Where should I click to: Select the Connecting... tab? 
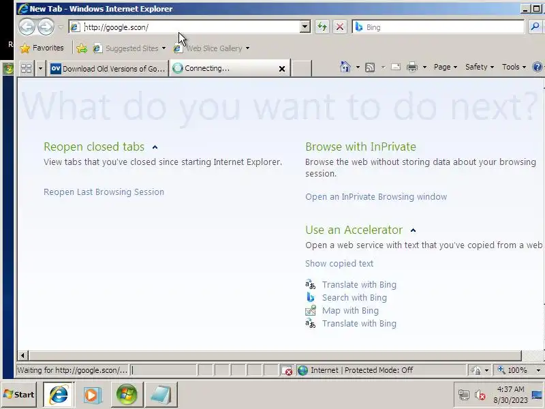224,68
